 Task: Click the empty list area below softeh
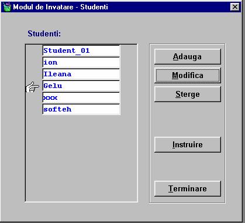click(81, 158)
